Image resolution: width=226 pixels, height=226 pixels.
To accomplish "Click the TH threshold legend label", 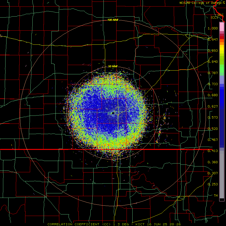I will pos(216,196).
